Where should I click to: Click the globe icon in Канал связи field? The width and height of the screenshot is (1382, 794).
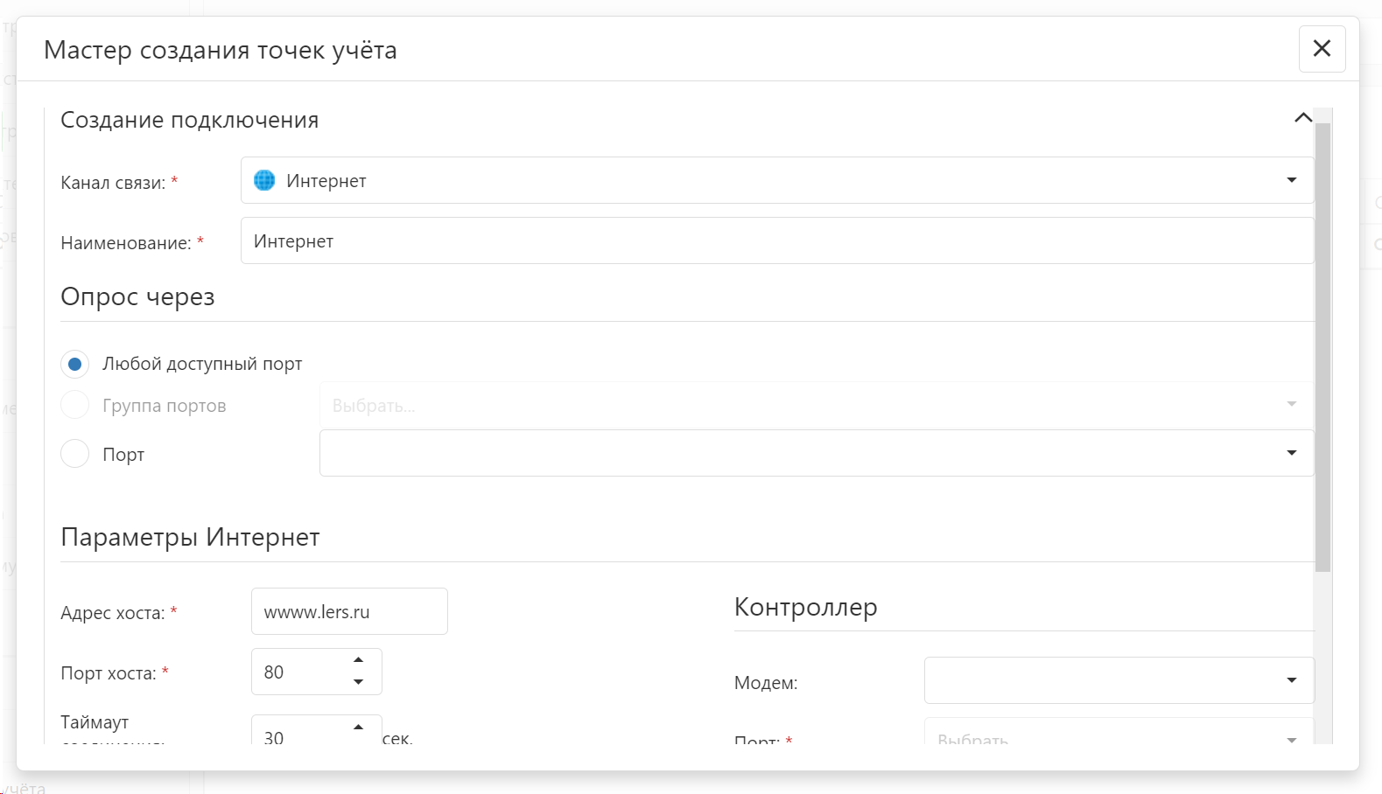click(264, 180)
